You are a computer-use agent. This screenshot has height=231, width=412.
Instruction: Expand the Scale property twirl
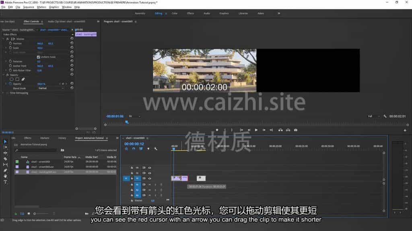6,48
